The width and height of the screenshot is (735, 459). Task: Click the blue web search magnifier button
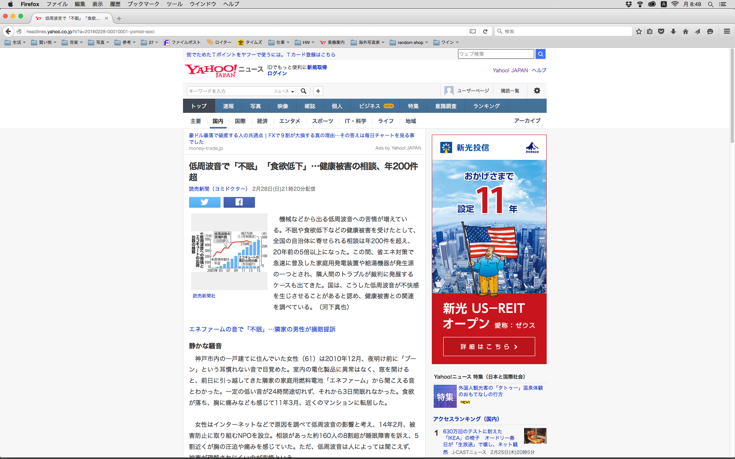pyautogui.click(x=540, y=54)
